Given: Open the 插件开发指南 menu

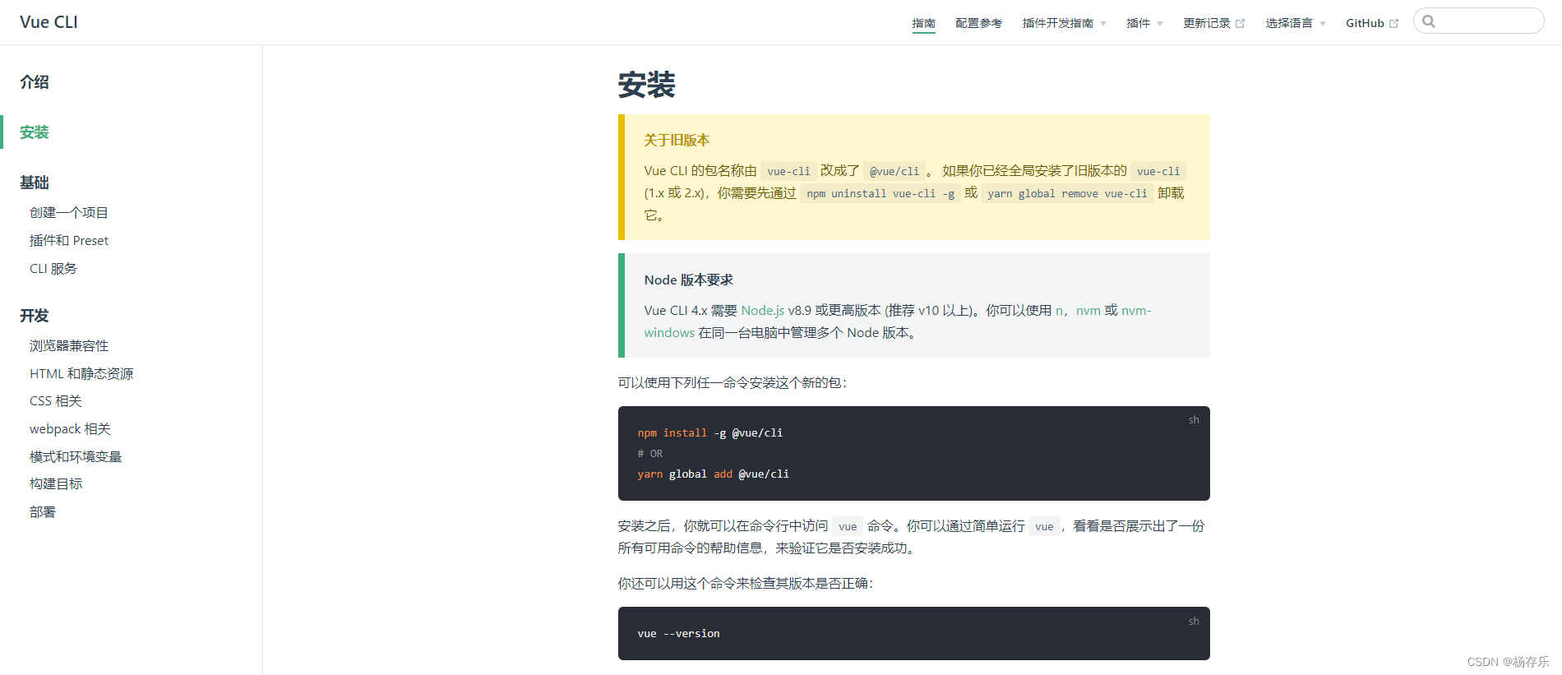Looking at the screenshot, I should pos(1058,23).
